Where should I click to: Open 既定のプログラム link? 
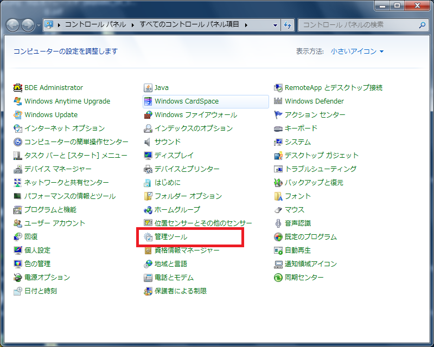point(311,237)
